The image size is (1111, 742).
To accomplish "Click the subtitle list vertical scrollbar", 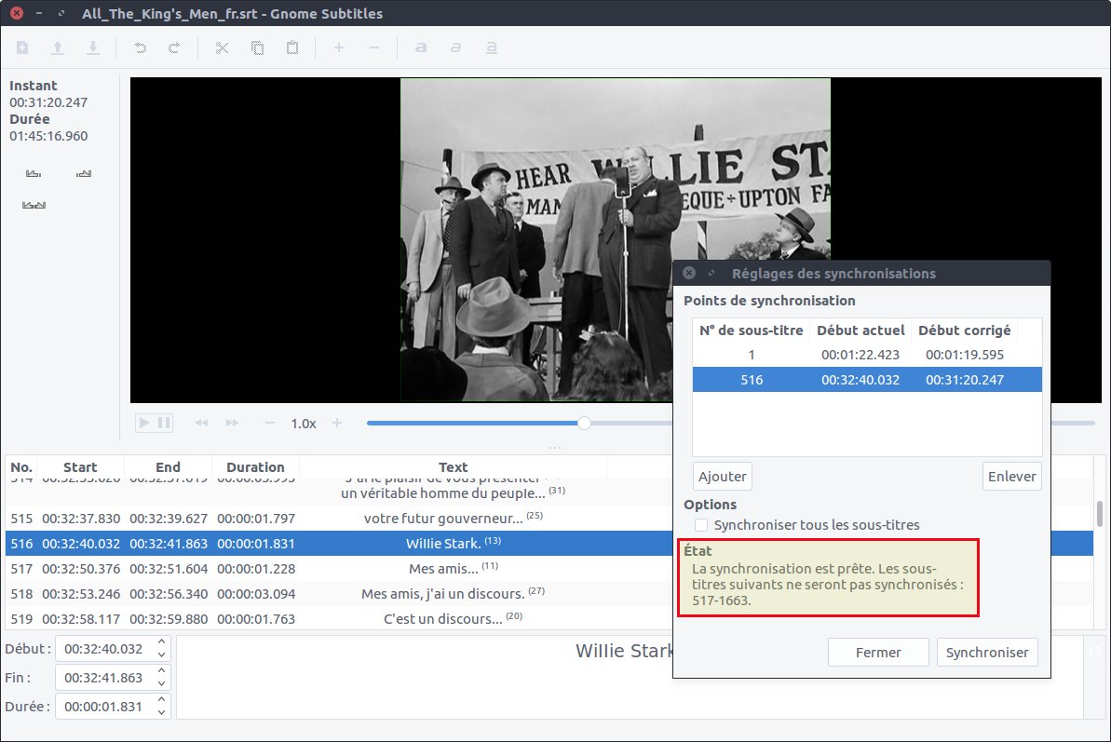I will [1100, 514].
